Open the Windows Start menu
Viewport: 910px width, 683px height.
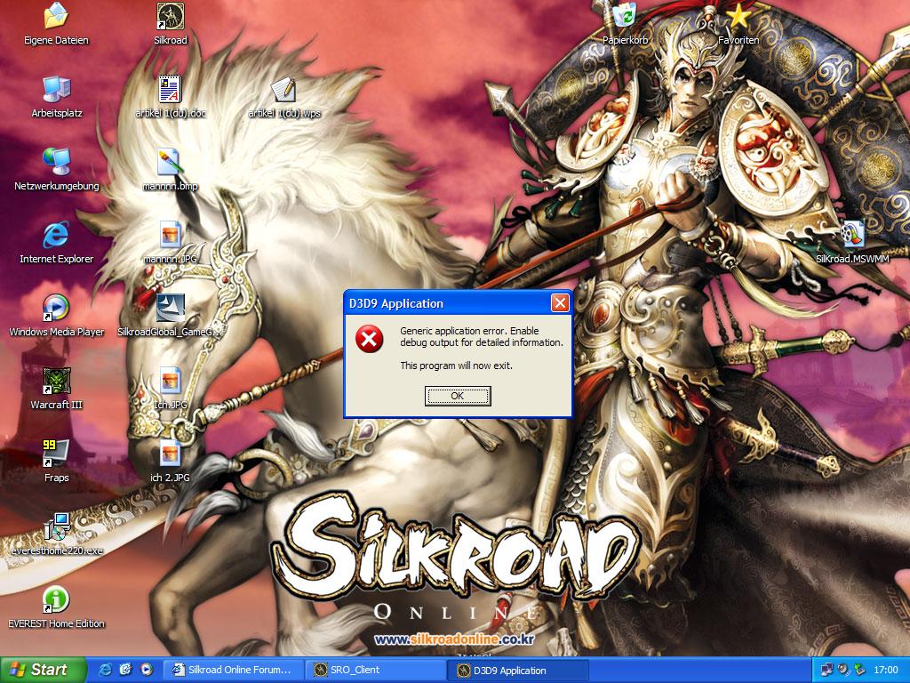tap(43, 670)
